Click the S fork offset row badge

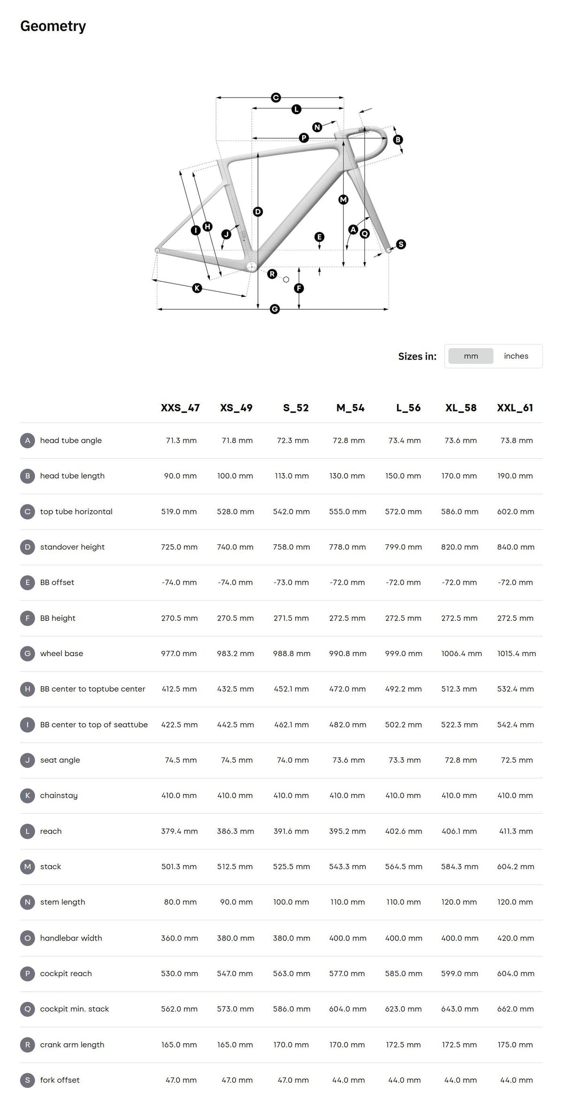click(28, 1080)
